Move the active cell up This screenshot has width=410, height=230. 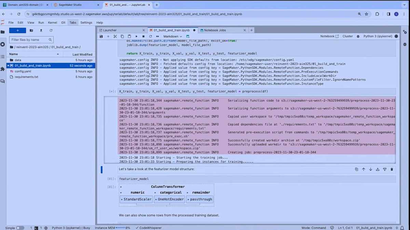point(364,169)
